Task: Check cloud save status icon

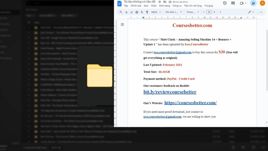Action: (x=170, y=2)
